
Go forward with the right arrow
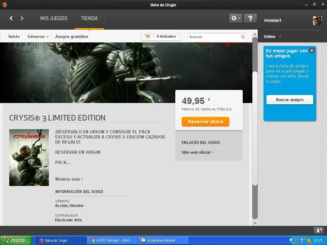tap(22, 18)
